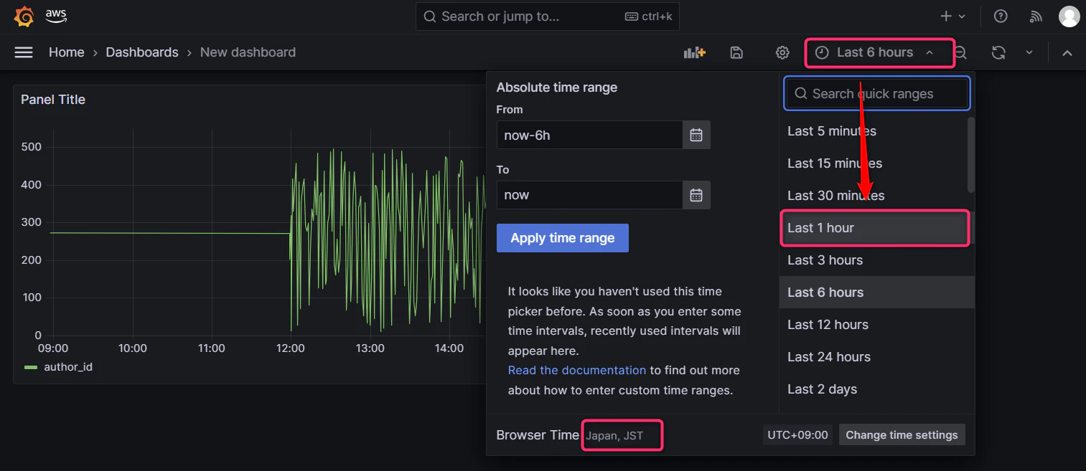Click Change time settings button

click(902, 435)
